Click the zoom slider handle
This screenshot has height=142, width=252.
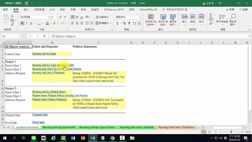(231, 132)
